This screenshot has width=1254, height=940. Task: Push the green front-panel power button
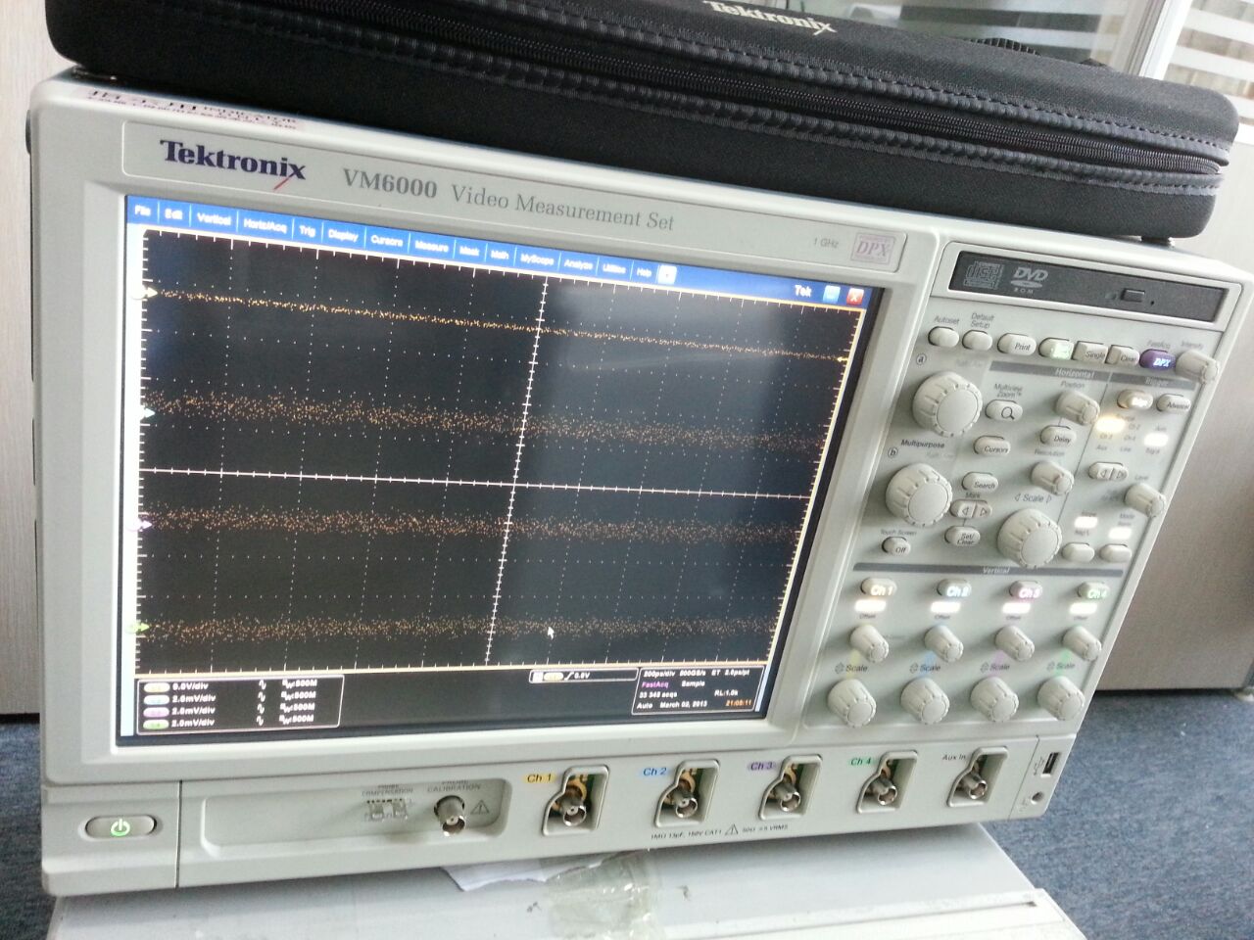120,827
